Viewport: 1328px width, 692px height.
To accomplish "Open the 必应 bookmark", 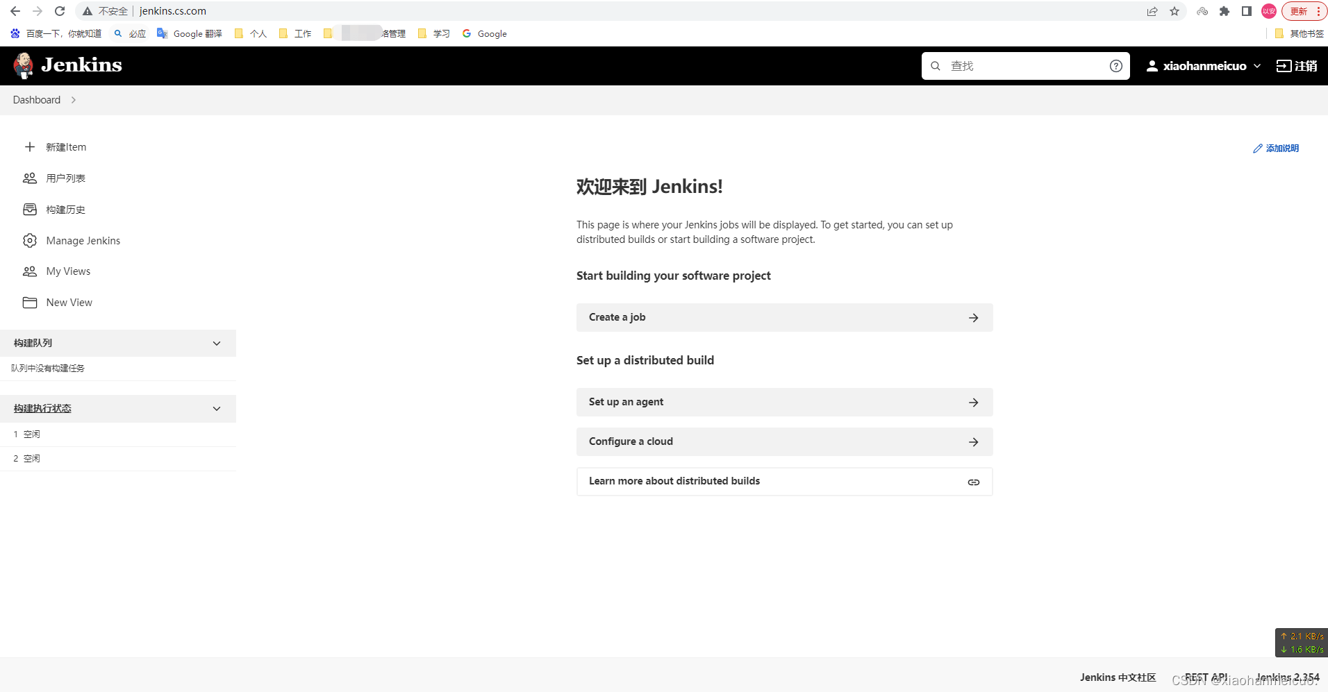I will coord(130,33).
